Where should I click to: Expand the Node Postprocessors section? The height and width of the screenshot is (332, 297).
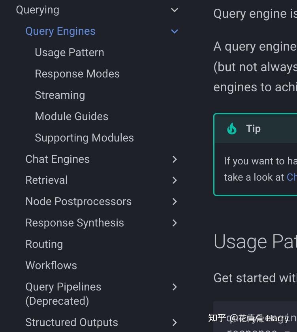click(175, 202)
